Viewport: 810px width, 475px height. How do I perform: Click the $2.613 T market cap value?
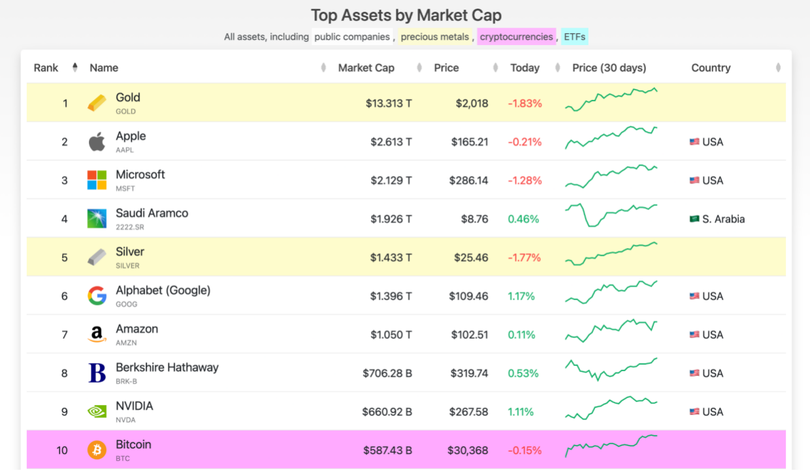tap(391, 142)
